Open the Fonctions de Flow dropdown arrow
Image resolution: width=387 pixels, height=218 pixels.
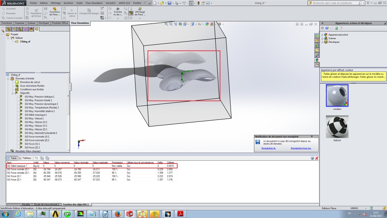tap(54, 18)
